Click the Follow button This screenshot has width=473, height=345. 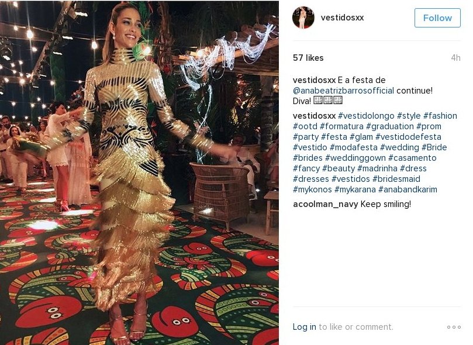(437, 18)
